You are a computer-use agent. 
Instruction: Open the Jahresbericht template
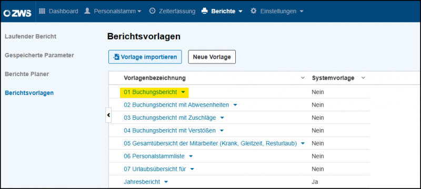point(142,182)
